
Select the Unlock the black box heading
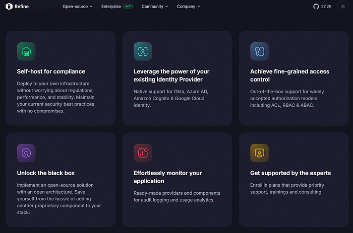[x=46, y=173]
